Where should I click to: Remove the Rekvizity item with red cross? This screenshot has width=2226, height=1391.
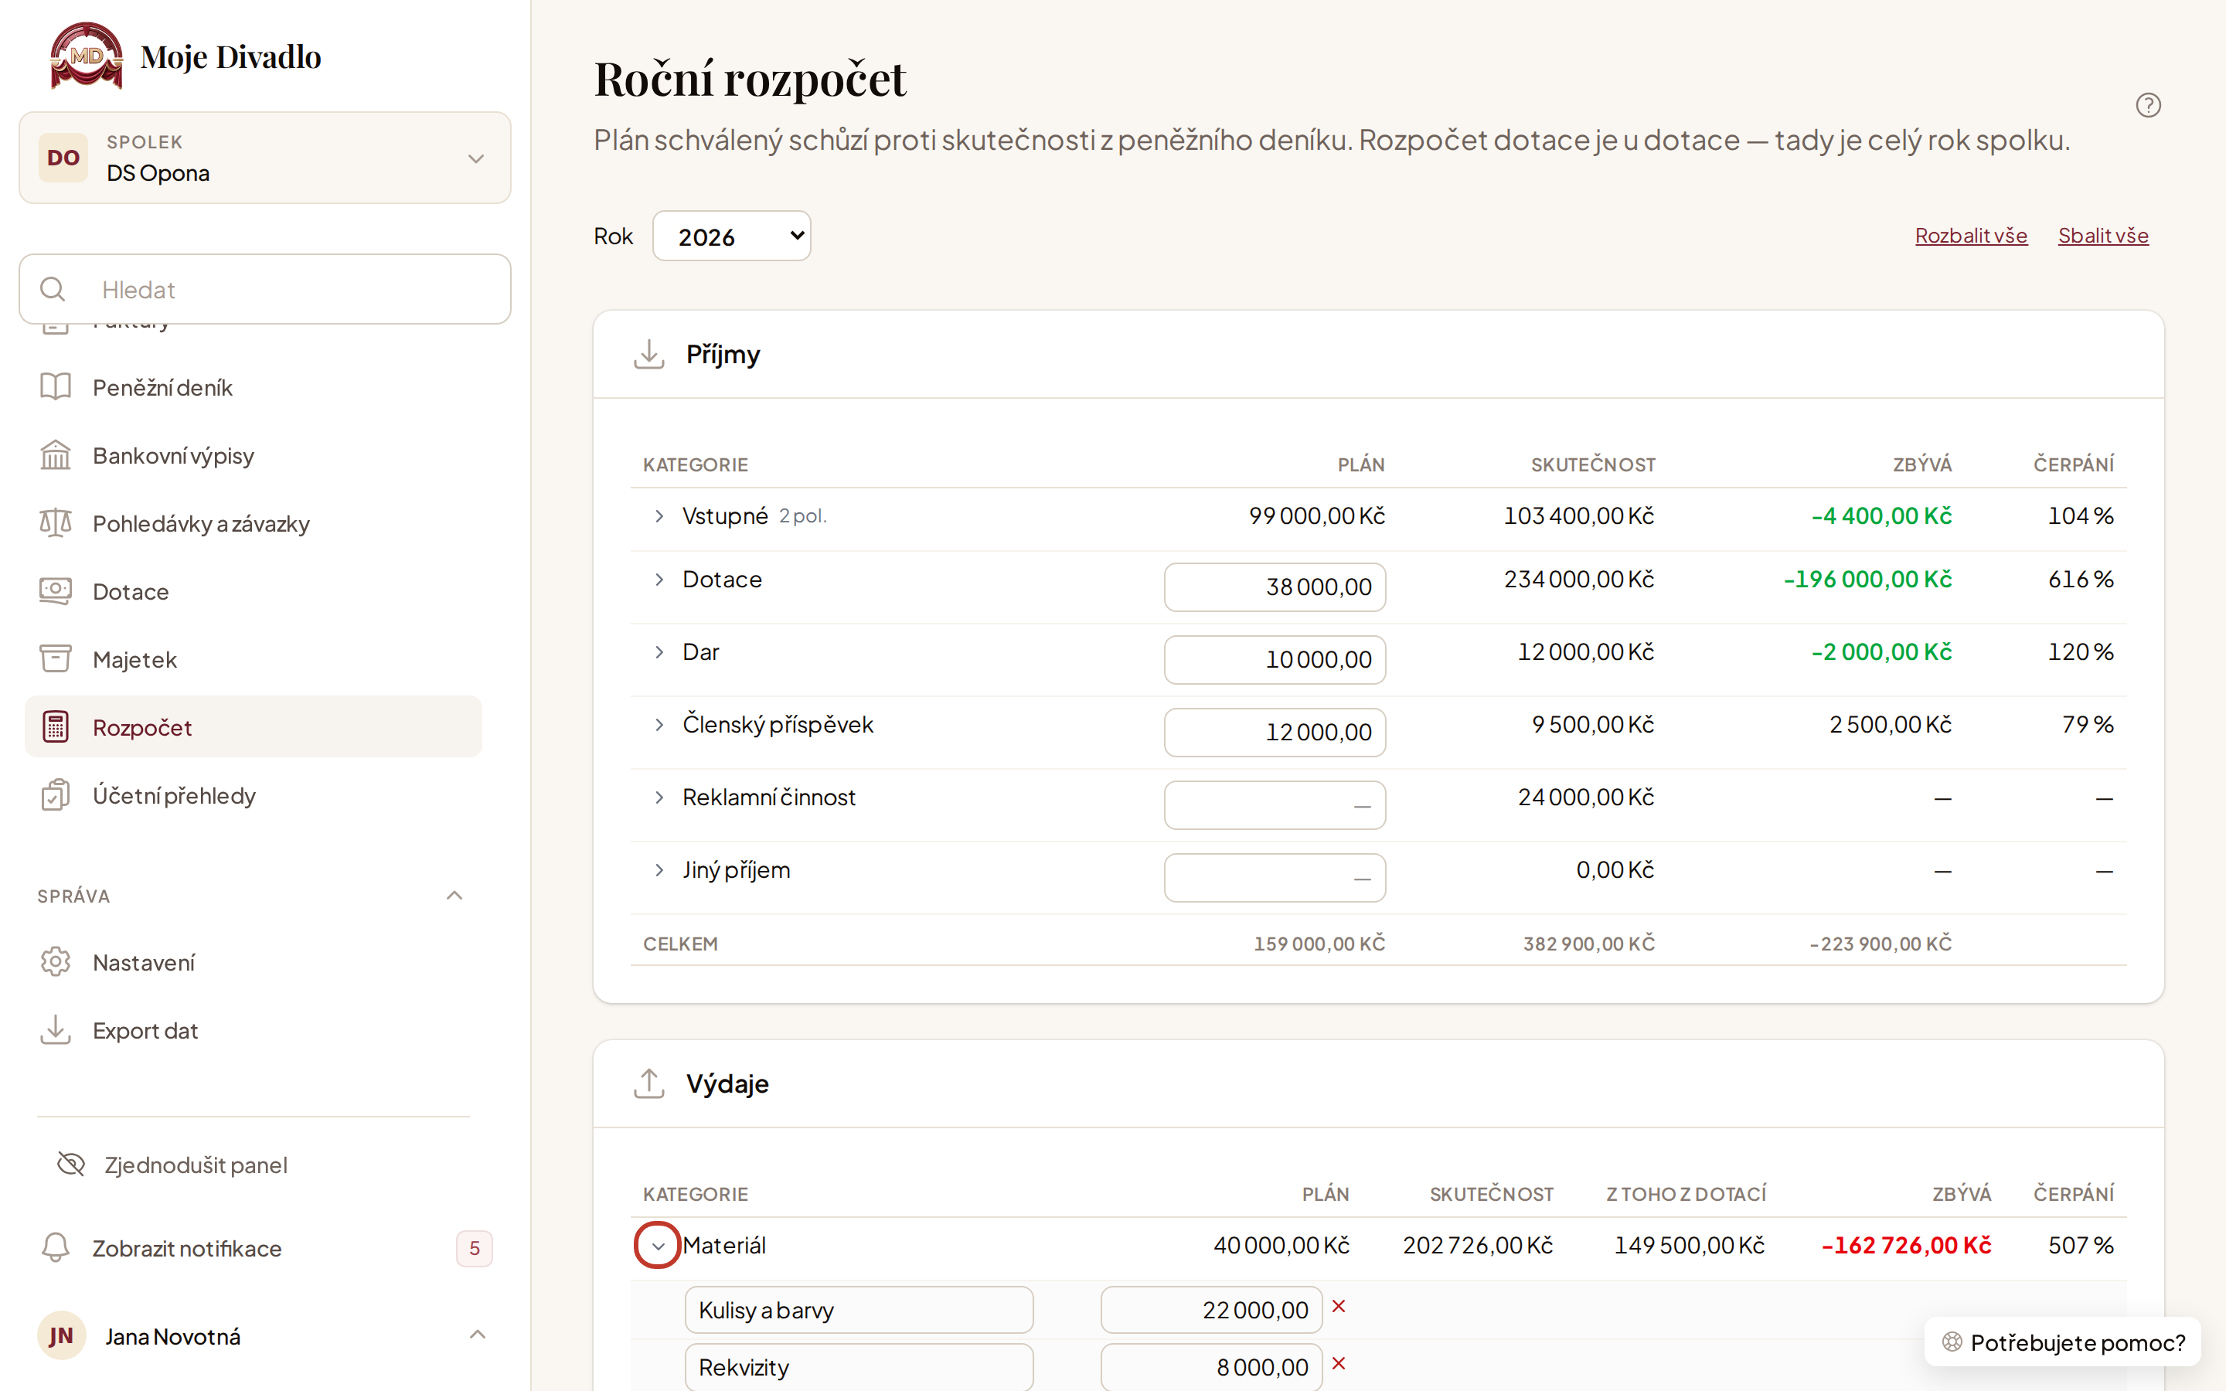(1339, 1363)
